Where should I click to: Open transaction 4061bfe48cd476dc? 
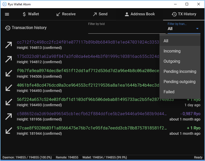coord(88,85)
